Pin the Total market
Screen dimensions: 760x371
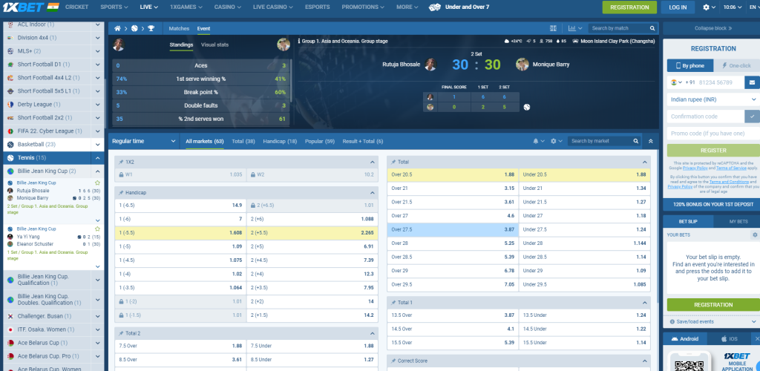coord(393,162)
